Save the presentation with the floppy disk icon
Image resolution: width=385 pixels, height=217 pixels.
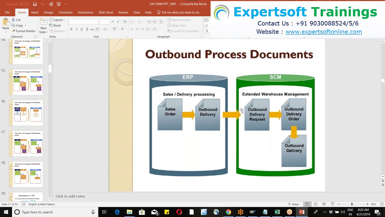point(35,4)
